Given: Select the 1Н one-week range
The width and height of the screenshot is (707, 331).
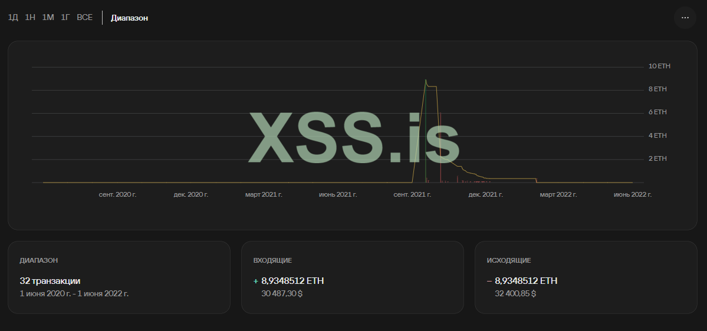Looking at the screenshot, I should coord(30,18).
